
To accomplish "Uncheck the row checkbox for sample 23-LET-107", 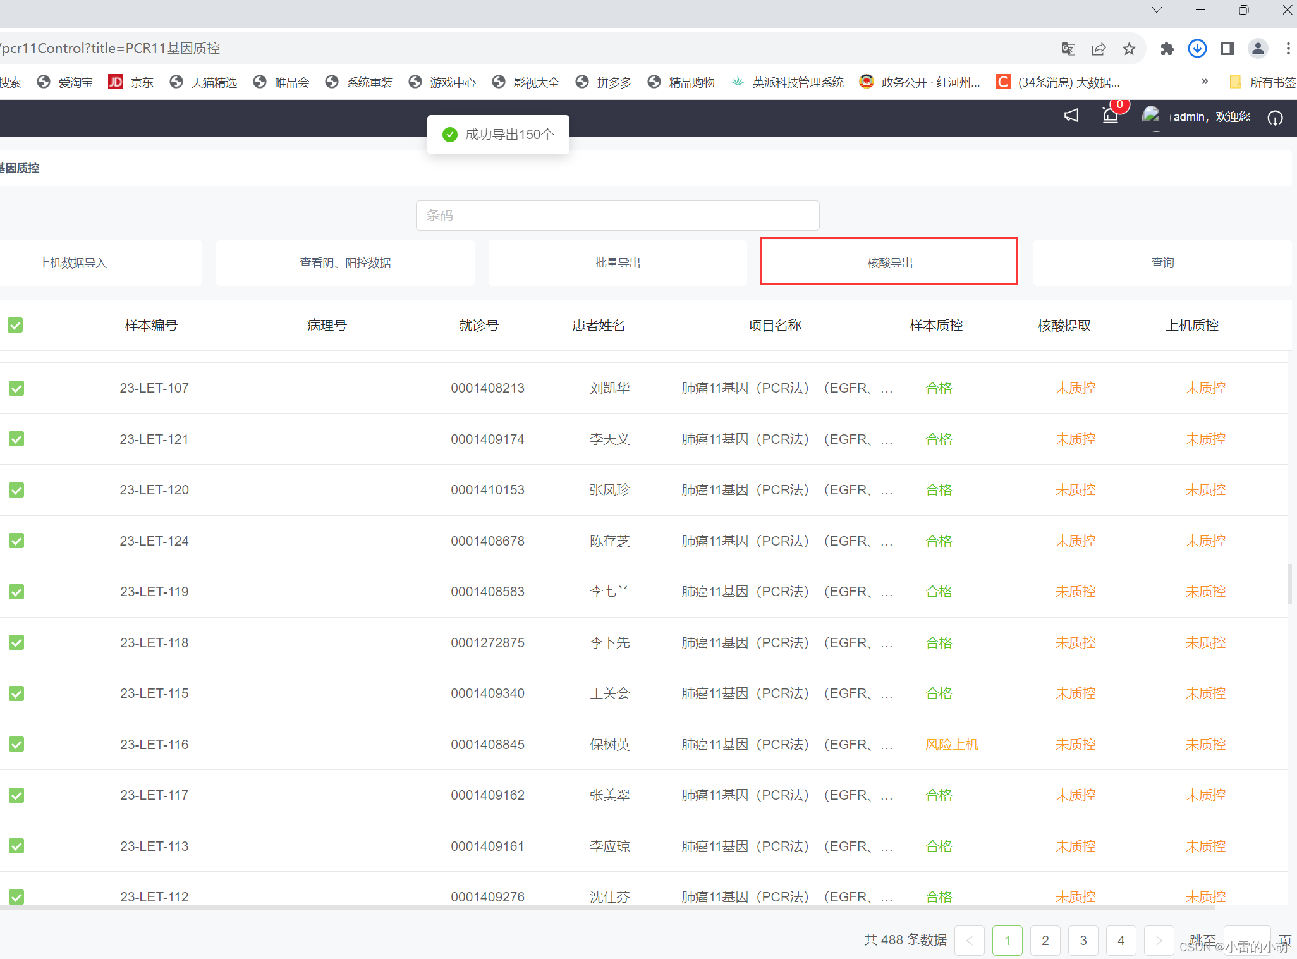I will point(16,388).
